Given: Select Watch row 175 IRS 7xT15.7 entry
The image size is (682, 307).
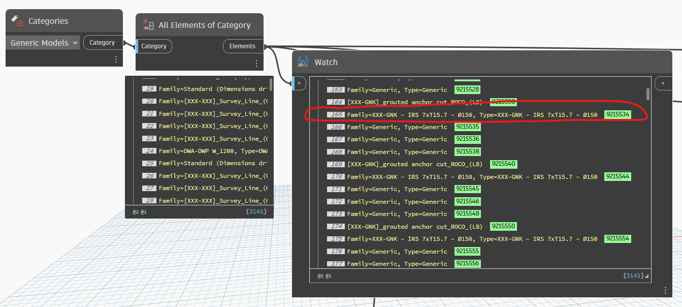Looking at the screenshot, I should click(472, 238).
